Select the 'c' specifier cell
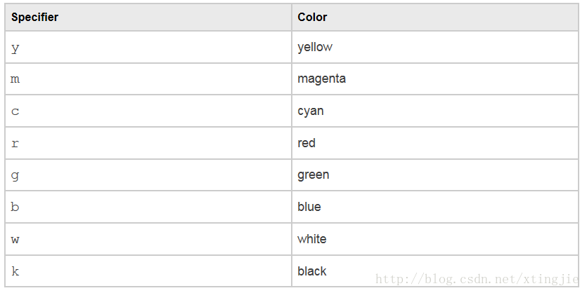The height and width of the screenshot is (293, 587). point(148,111)
